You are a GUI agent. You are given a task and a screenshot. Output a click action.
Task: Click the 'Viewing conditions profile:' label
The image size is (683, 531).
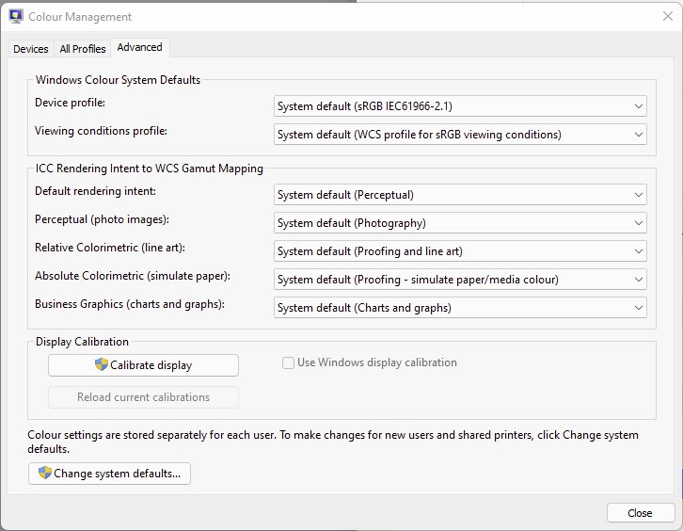[x=101, y=131]
